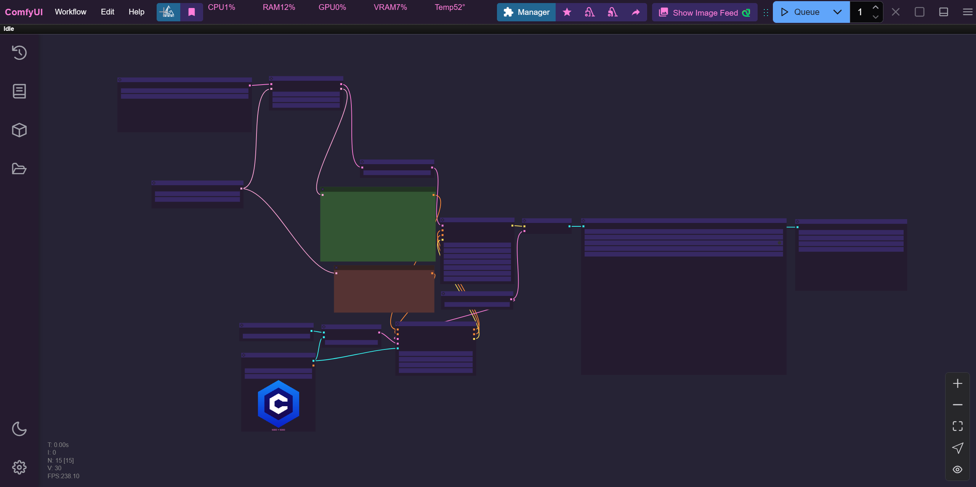Open the Workflow menu
The image size is (976, 487).
click(x=71, y=12)
